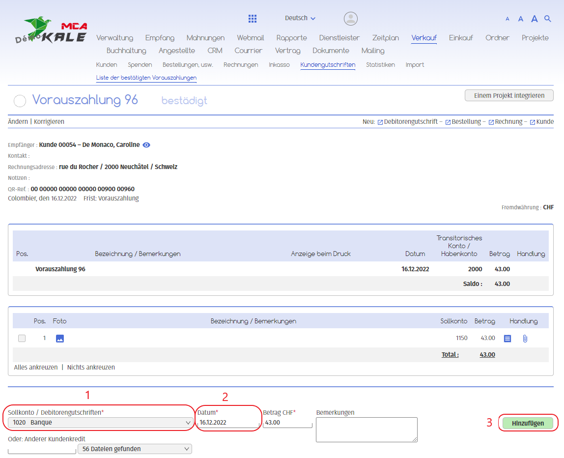Click the Vorauszahlung 96 row label
This screenshot has height=458, width=564.
(x=60, y=269)
